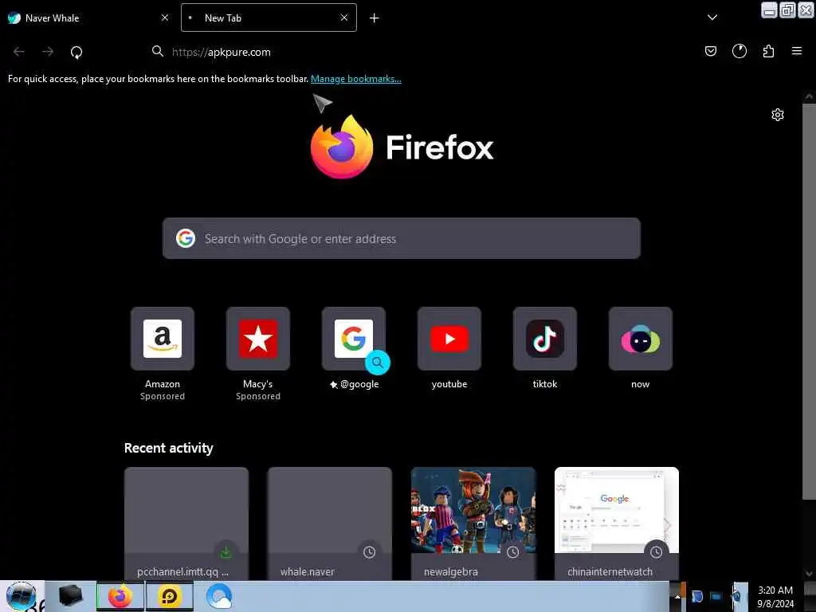This screenshot has width=816, height=612.
Task: Open the chinainternetwatch recent activity card
Action: pyautogui.click(x=617, y=524)
